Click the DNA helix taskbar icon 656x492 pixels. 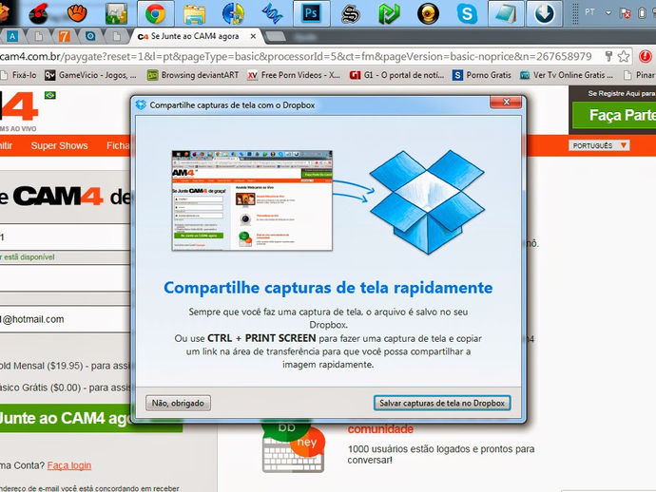pyautogui.click(x=272, y=13)
